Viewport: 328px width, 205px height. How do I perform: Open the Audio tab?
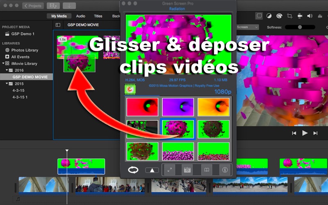point(80,16)
